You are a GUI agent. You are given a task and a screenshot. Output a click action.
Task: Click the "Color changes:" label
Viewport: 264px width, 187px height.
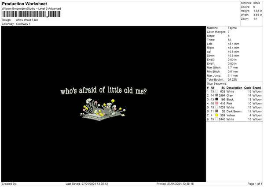216,32
